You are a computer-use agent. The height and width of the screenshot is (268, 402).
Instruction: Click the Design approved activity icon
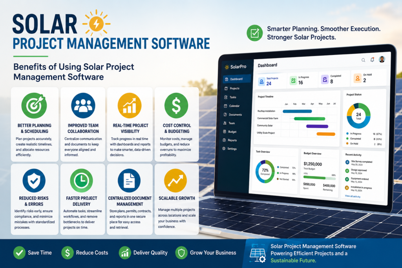(347, 171)
